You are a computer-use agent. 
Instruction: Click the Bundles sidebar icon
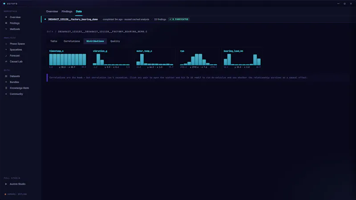[6, 82]
